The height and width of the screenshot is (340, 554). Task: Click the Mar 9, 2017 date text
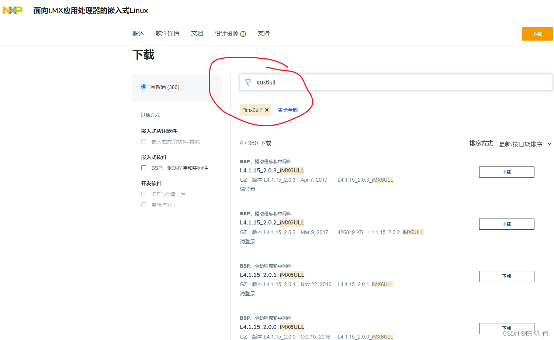[x=314, y=232]
